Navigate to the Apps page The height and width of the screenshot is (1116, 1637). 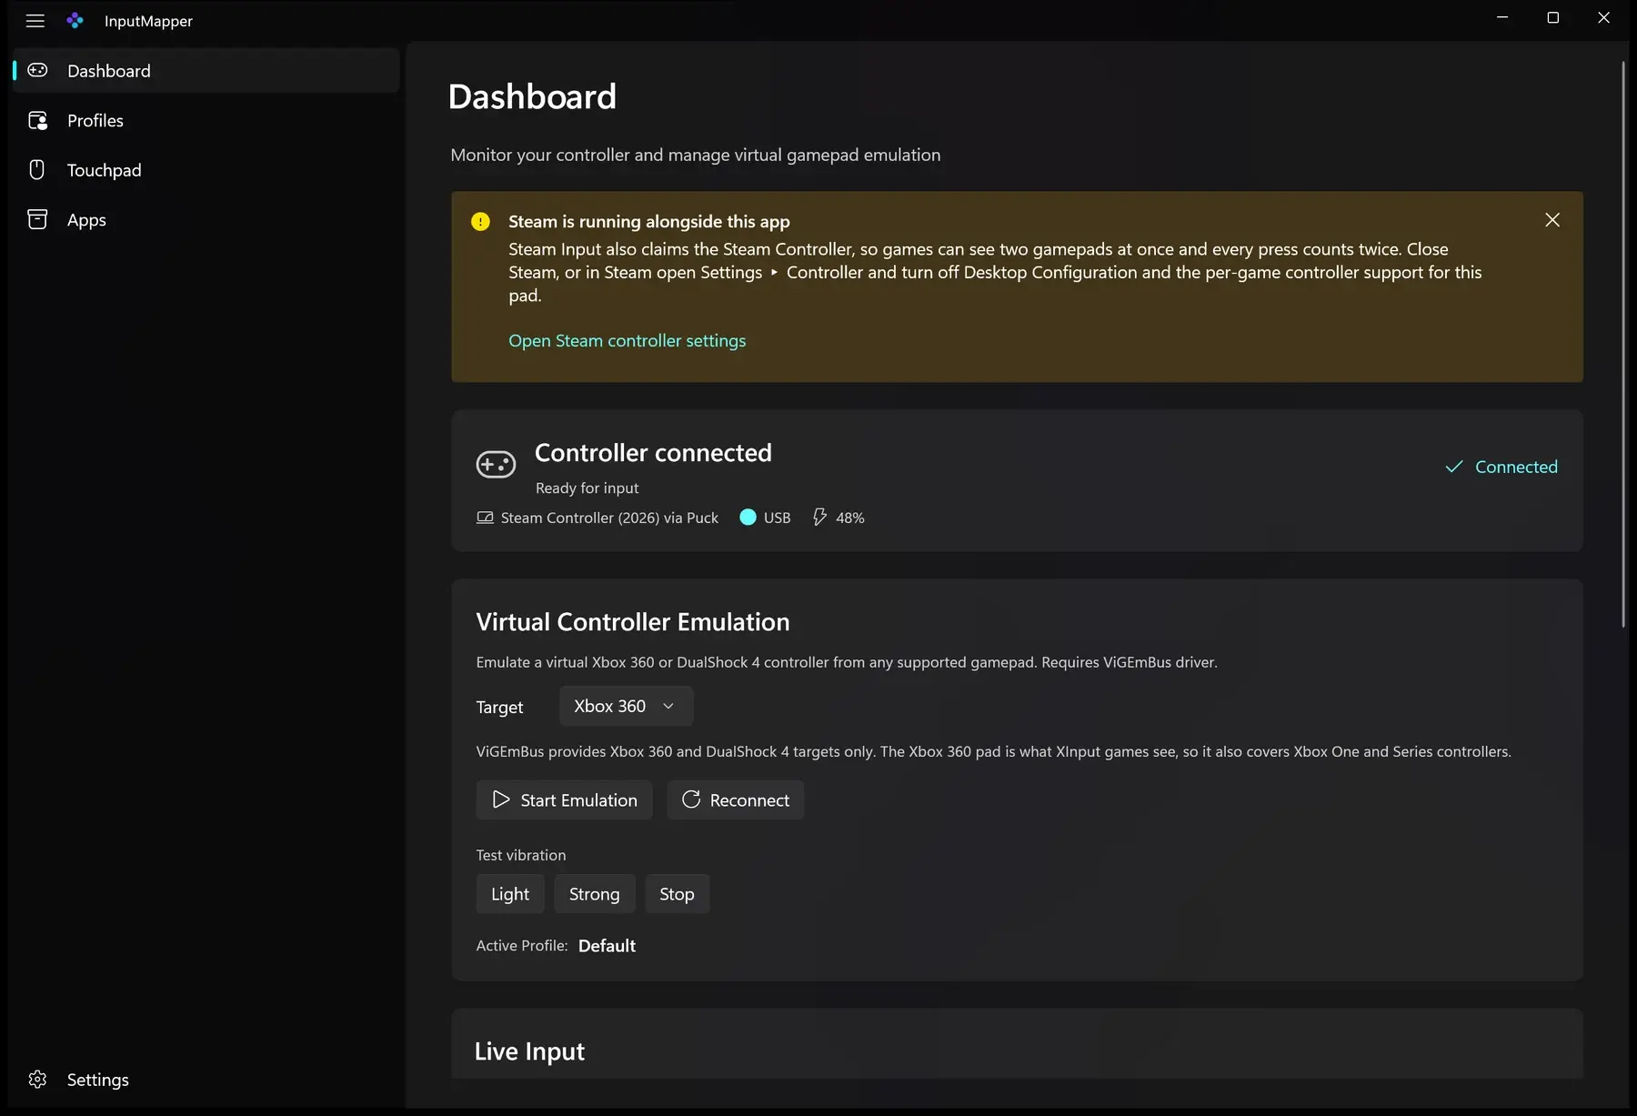click(x=206, y=219)
